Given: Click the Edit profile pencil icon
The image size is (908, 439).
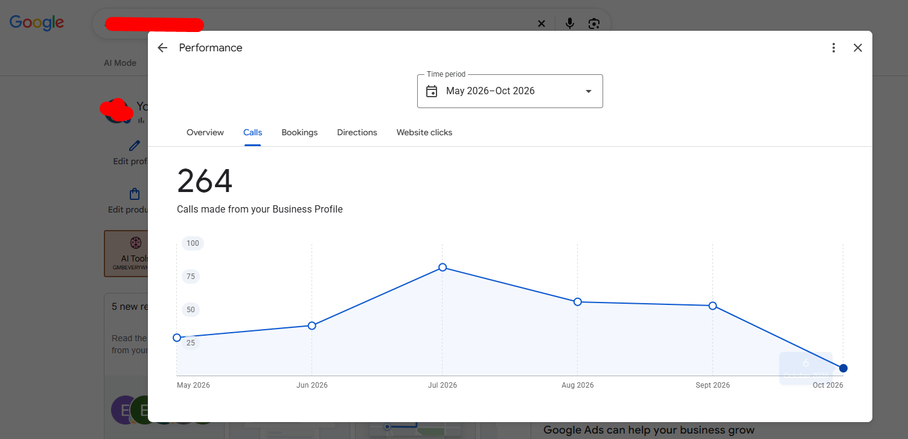Looking at the screenshot, I should coord(135,146).
